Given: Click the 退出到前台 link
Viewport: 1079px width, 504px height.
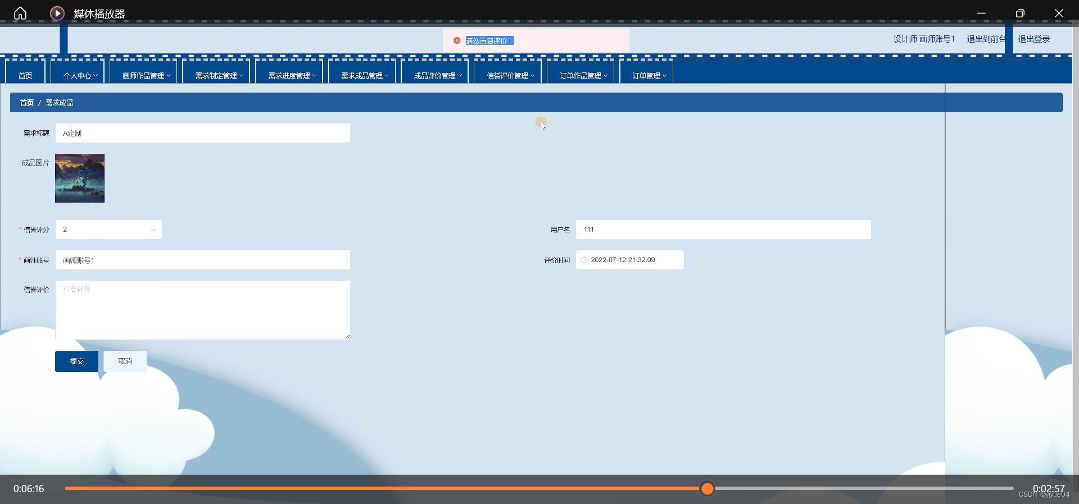Looking at the screenshot, I should (986, 39).
